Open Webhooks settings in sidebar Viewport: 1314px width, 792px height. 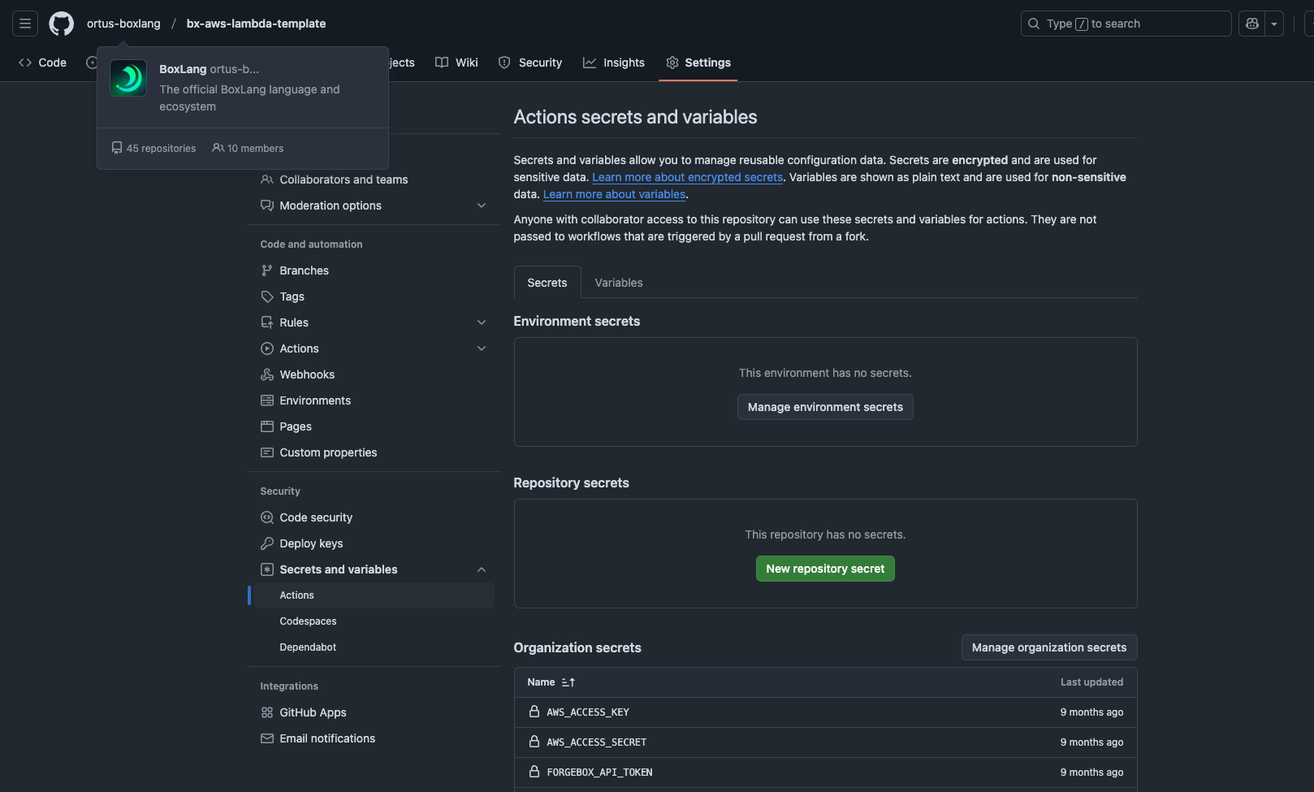click(306, 374)
